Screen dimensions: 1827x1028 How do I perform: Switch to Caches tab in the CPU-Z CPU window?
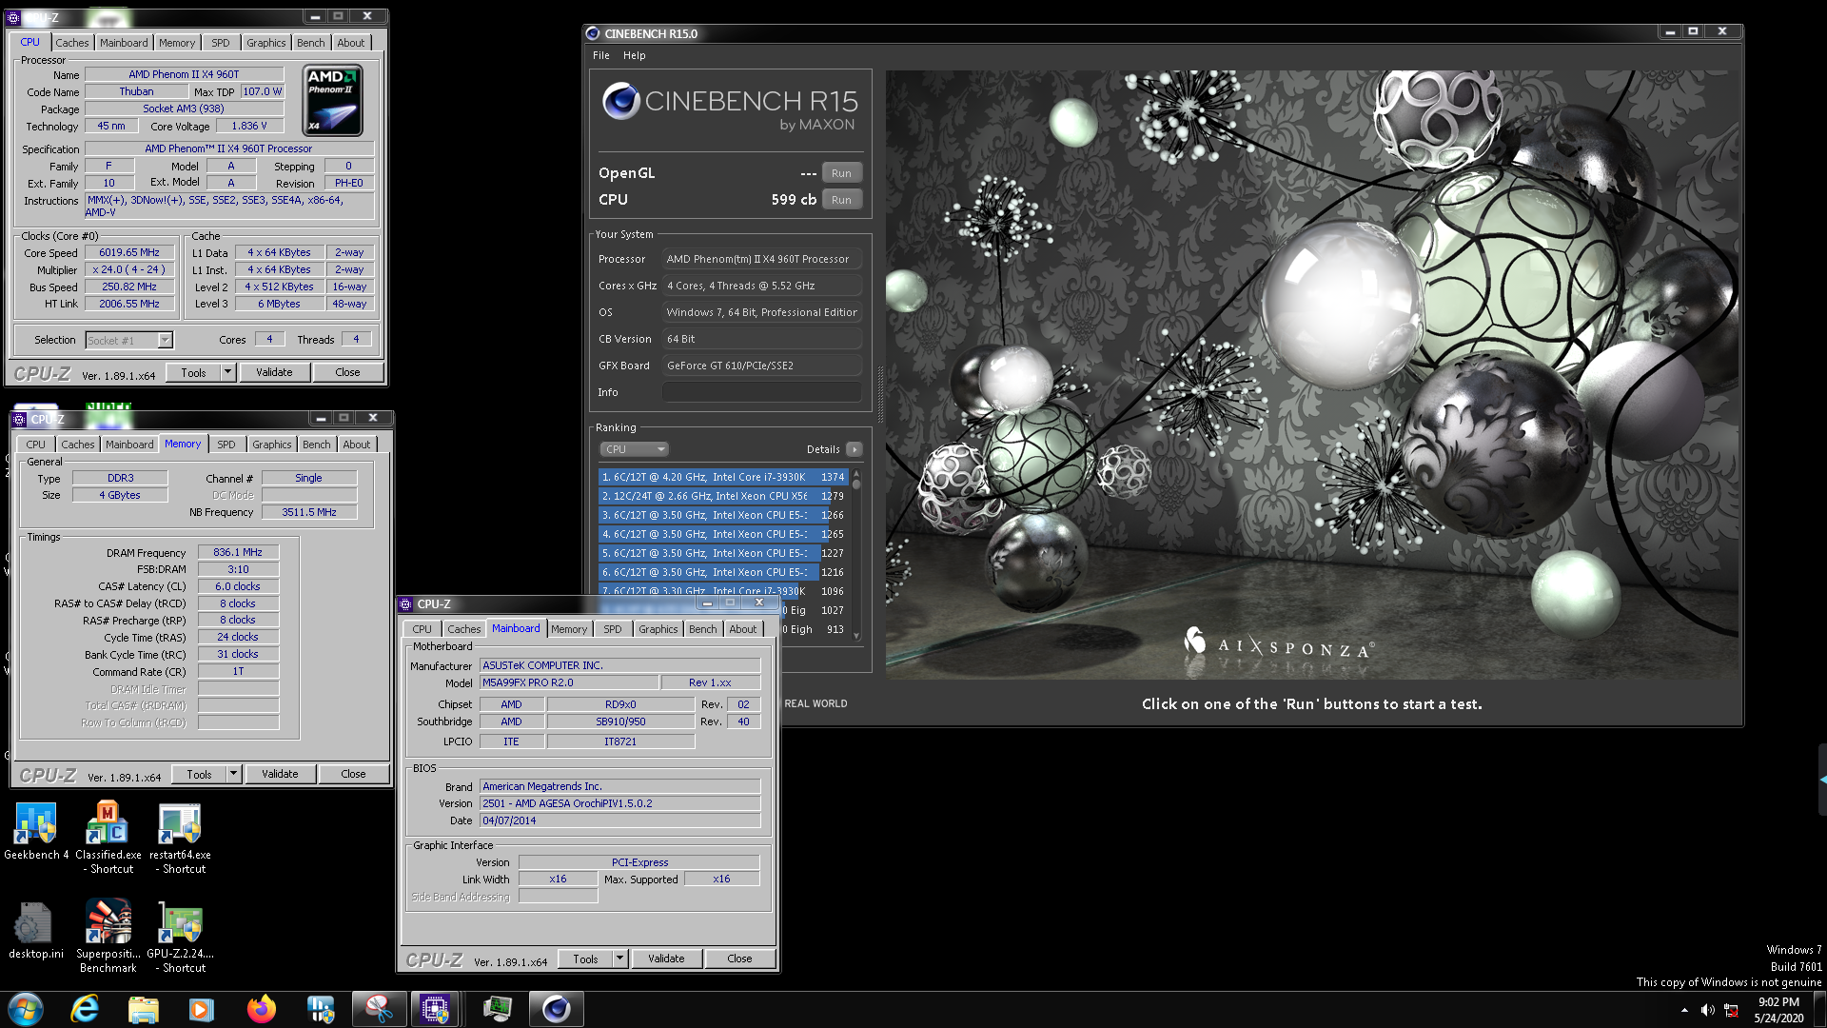tap(71, 43)
